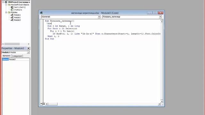Open the Показать_латиницу procedure dropdown
This screenshot has height=115, width=205.
pyautogui.click(x=160, y=17)
